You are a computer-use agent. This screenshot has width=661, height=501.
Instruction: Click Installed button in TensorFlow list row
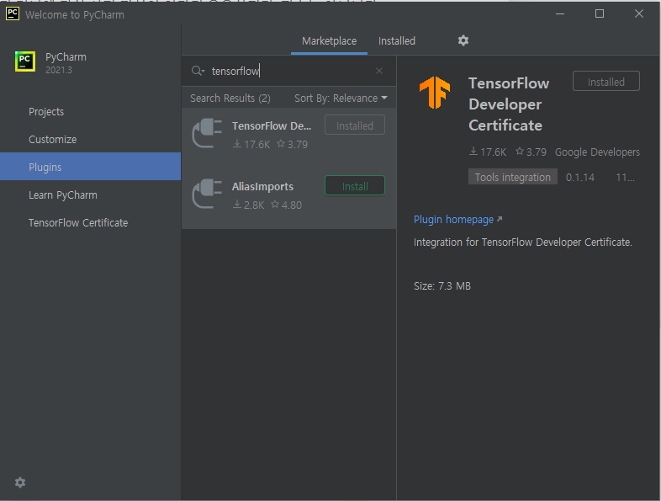(x=355, y=125)
